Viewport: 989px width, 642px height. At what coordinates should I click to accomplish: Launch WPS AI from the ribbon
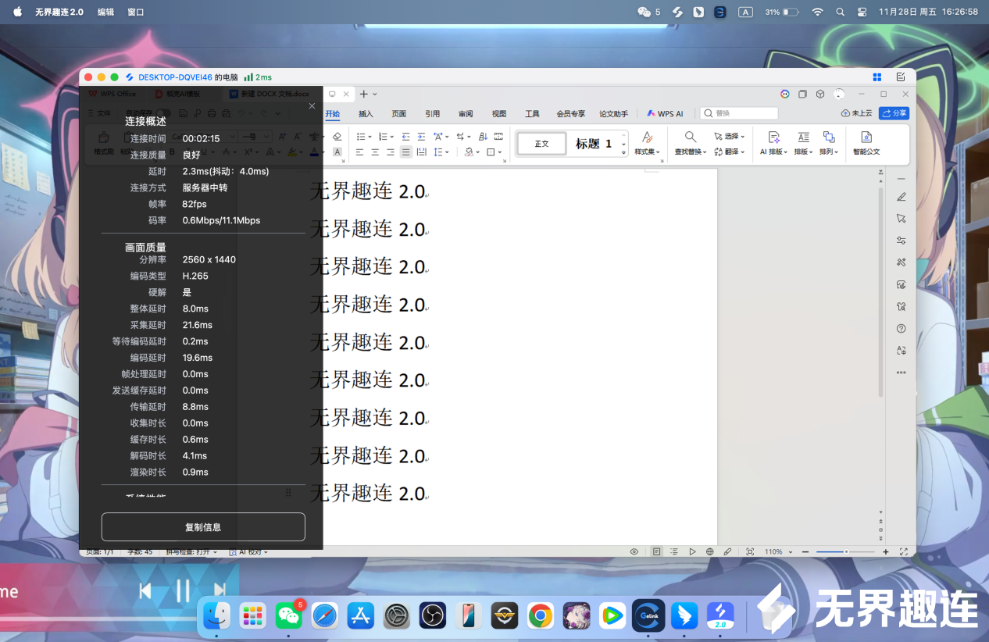pos(665,114)
